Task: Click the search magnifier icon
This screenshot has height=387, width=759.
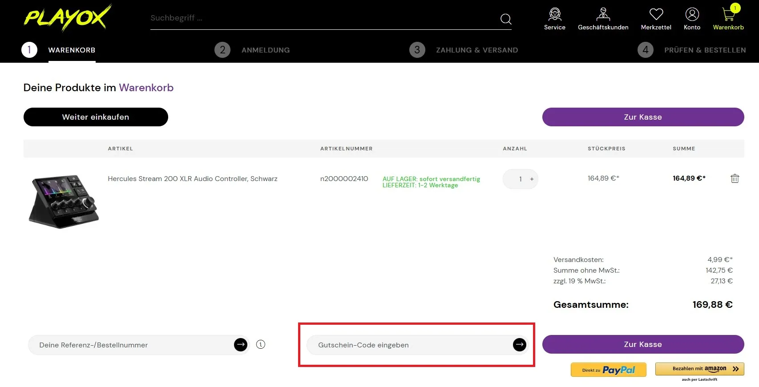Action: coord(506,19)
